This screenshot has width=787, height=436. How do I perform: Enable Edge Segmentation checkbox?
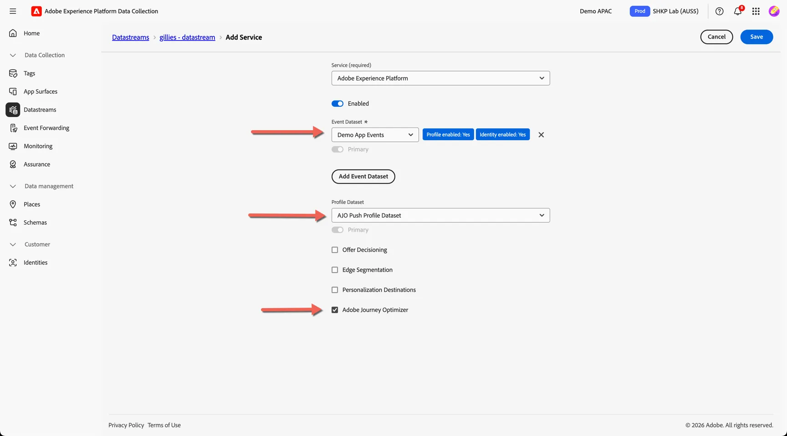click(x=335, y=270)
